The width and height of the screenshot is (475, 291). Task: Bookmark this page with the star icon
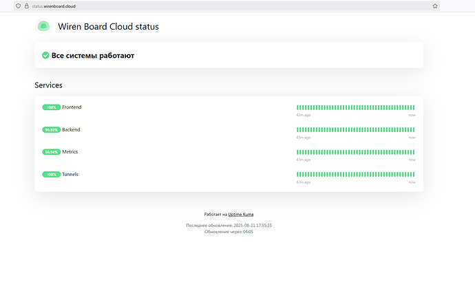coord(435,6)
